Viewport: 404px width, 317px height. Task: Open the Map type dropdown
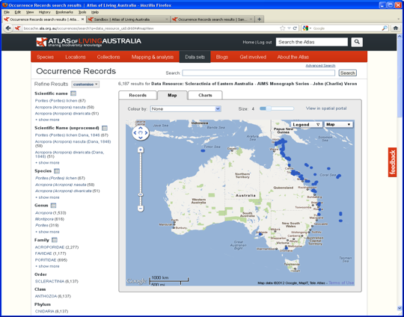click(339, 125)
